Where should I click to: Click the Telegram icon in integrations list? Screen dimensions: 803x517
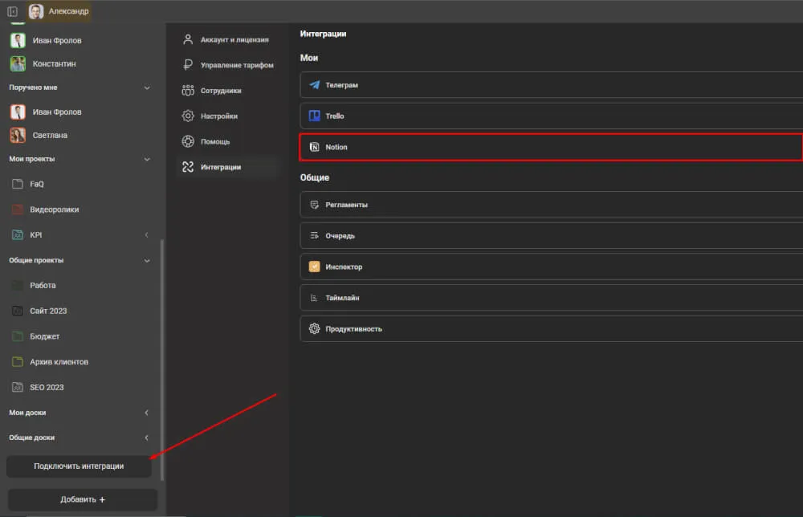[x=315, y=85]
